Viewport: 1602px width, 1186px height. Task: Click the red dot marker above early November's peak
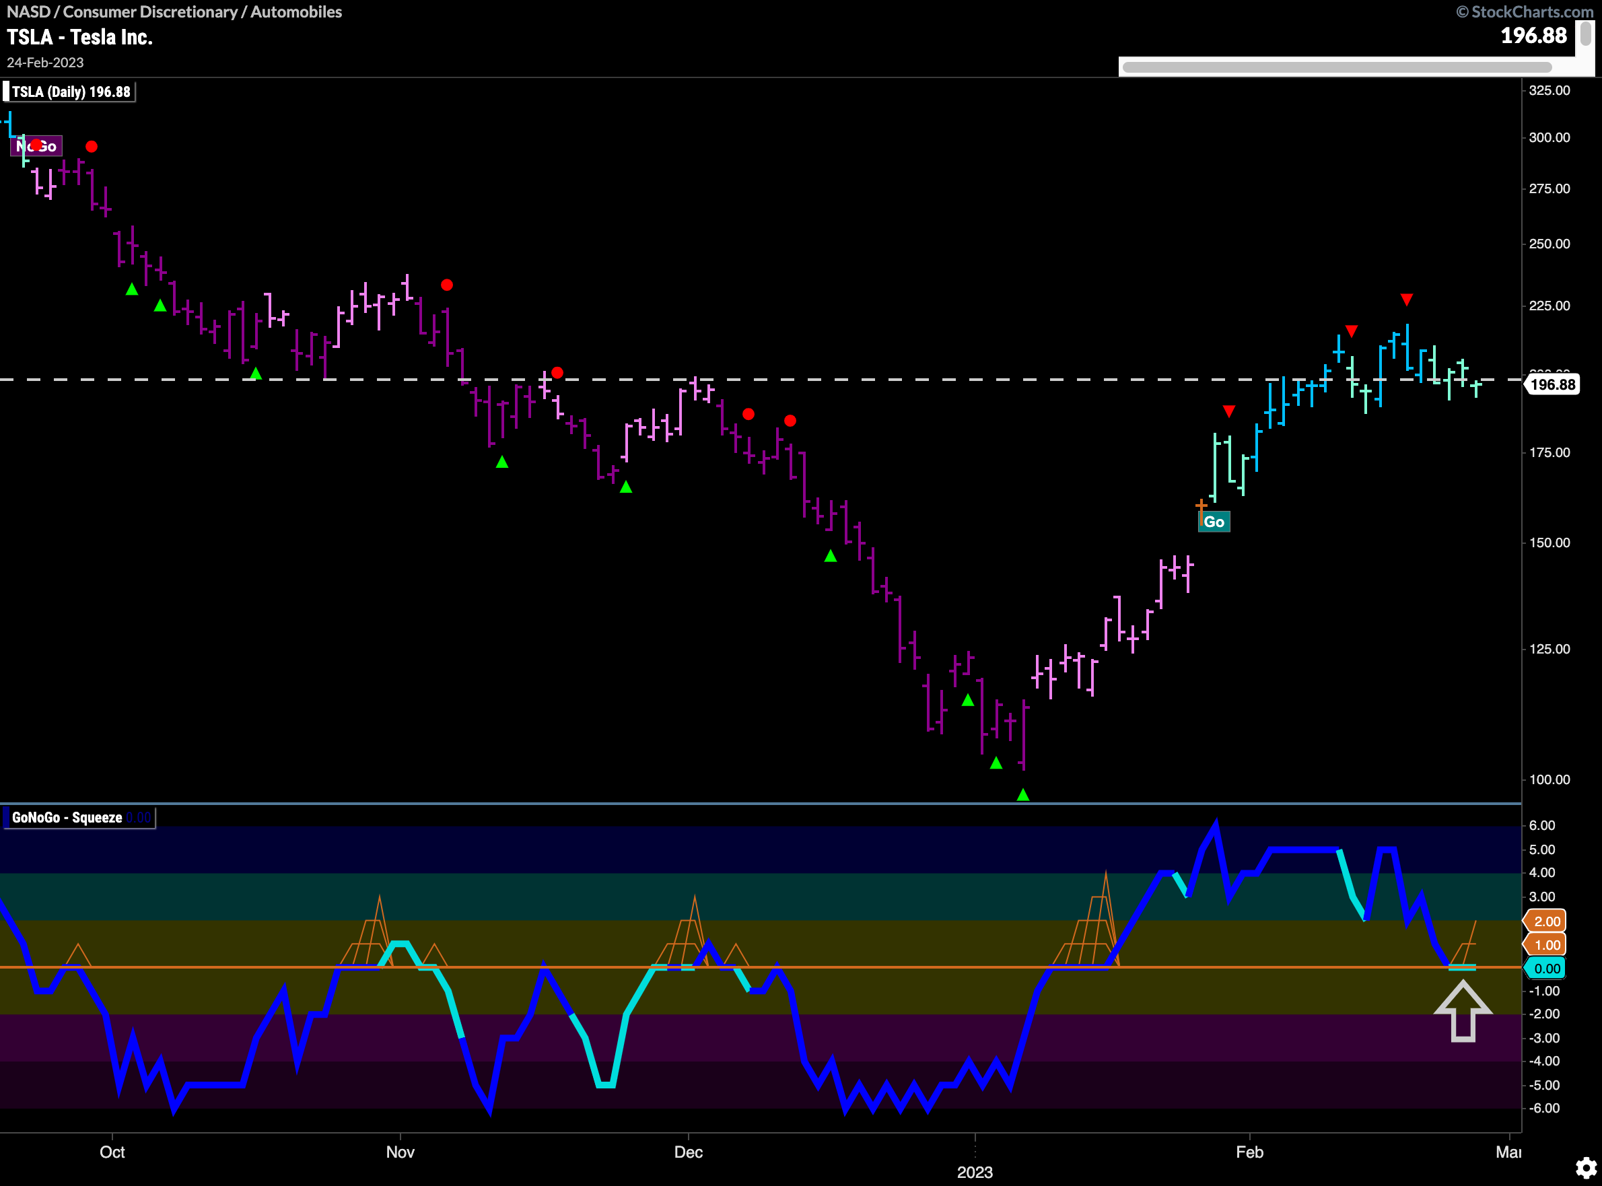[446, 285]
